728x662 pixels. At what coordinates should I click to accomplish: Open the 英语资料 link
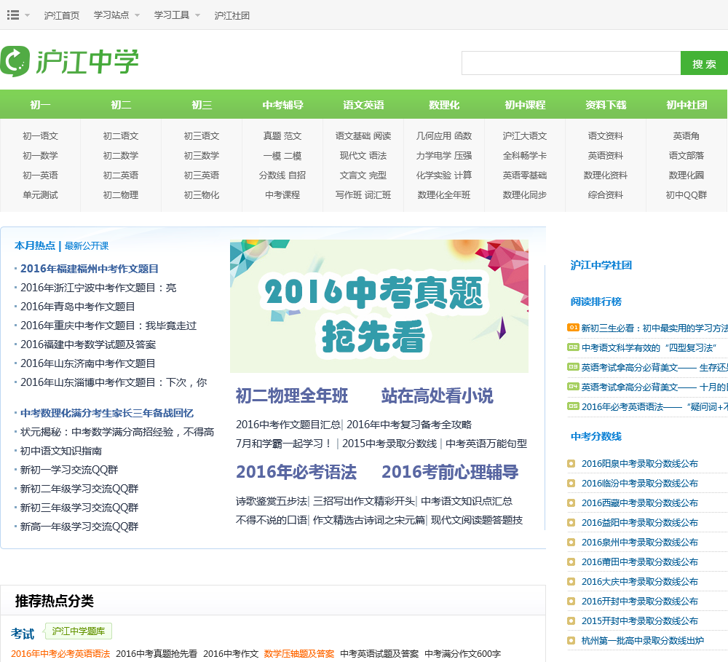[606, 155]
